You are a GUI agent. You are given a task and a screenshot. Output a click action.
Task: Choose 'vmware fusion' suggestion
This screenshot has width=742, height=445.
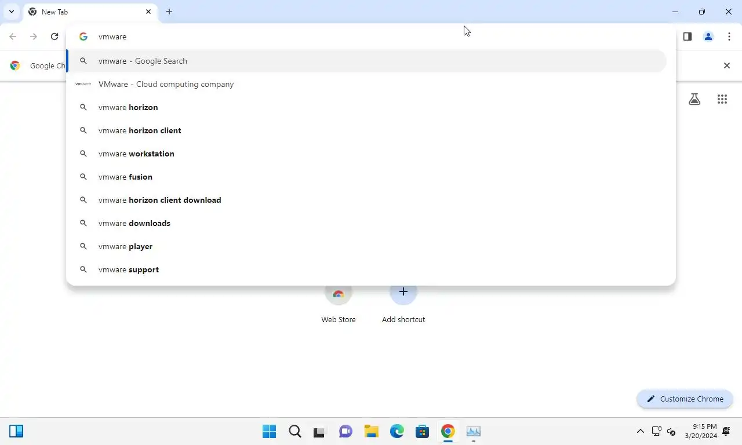click(x=366, y=177)
